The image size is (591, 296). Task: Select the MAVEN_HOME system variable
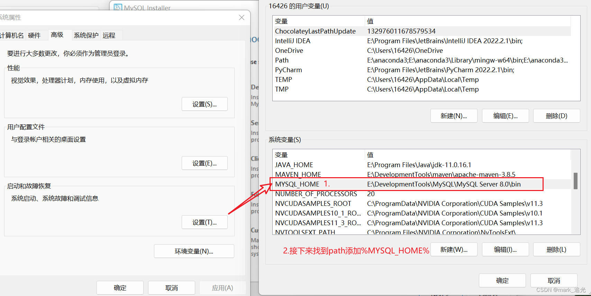click(422, 174)
